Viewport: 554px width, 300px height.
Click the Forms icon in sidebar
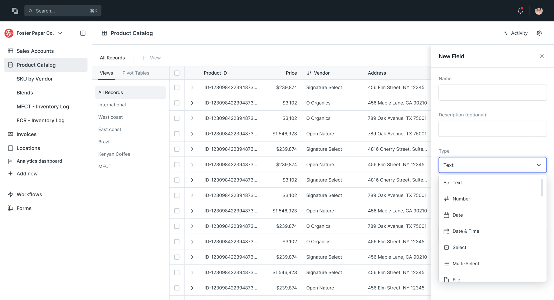11,208
